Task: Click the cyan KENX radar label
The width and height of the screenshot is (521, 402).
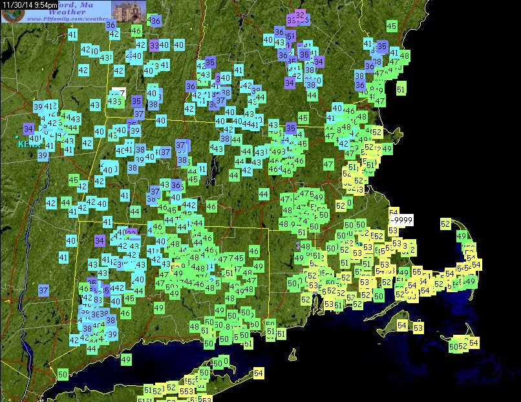Action: [30, 145]
